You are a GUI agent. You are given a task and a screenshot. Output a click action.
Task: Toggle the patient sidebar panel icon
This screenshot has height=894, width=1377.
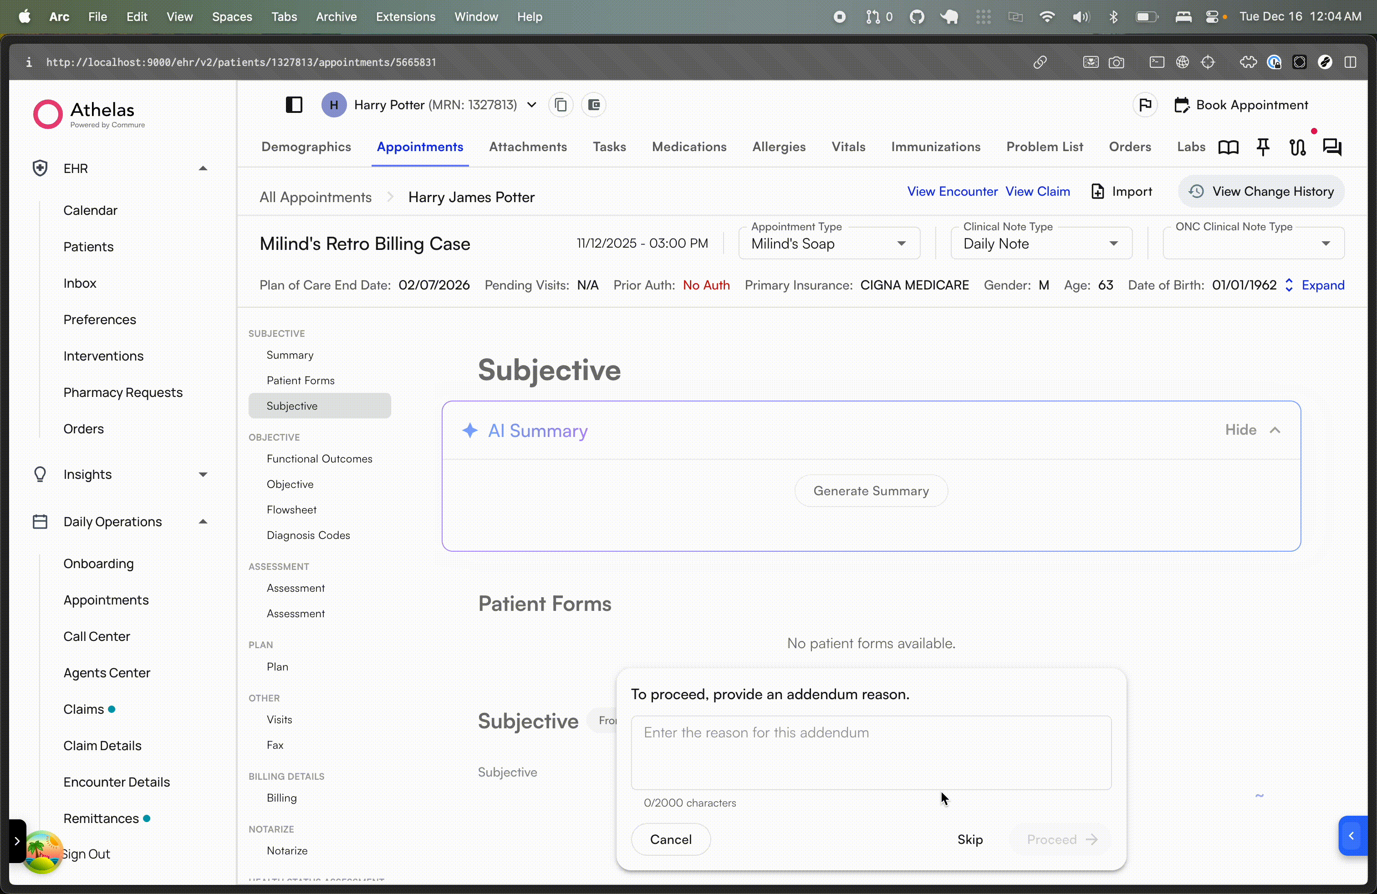[x=295, y=105]
